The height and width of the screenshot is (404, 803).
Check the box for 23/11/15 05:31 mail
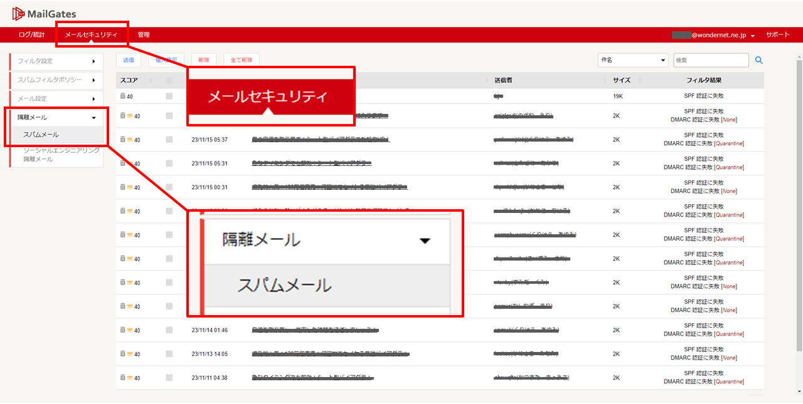tap(169, 163)
